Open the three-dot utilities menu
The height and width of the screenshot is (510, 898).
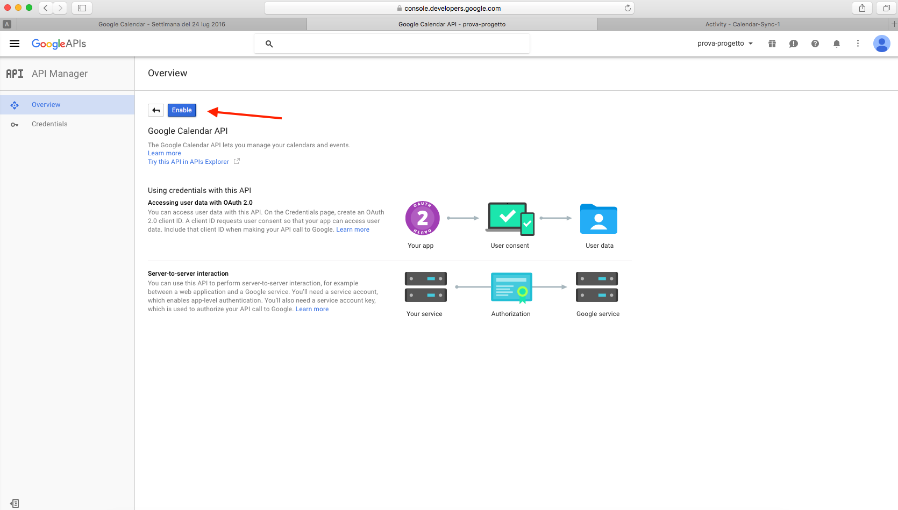click(858, 44)
